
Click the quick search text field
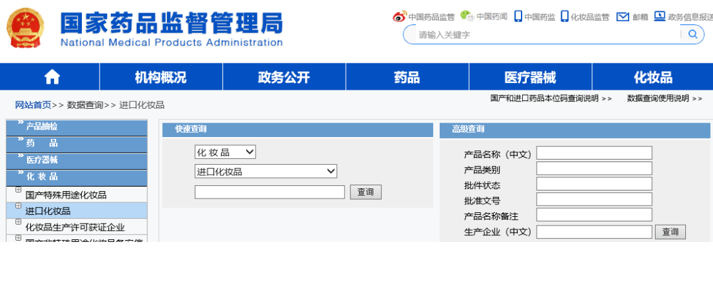[269, 192]
